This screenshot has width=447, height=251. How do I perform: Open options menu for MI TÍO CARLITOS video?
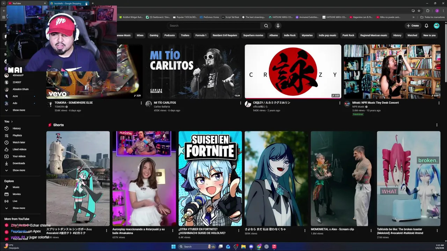tap(240, 103)
